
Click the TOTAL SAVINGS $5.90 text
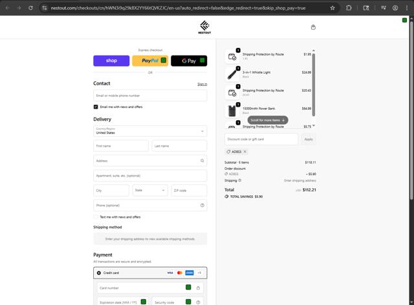click(x=246, y=196)
